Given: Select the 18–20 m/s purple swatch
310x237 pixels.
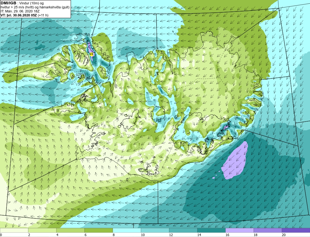Looking at the screenshot, I should coord(268,230).
